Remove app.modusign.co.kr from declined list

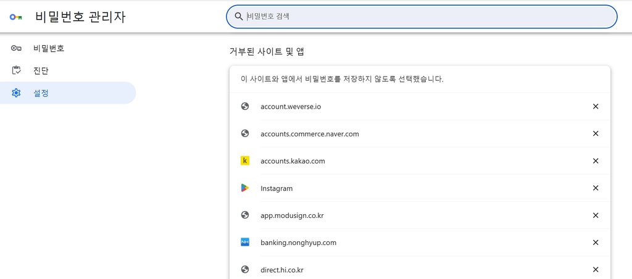click(596, 215)
